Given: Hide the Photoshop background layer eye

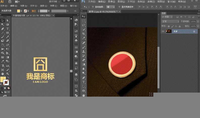Looking at the screenshot, I should click(163, 31).
